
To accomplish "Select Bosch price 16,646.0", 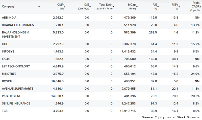I will click(x=58, y=81).
